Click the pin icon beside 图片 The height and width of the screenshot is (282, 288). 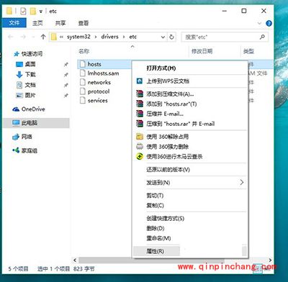pos(66,96)
